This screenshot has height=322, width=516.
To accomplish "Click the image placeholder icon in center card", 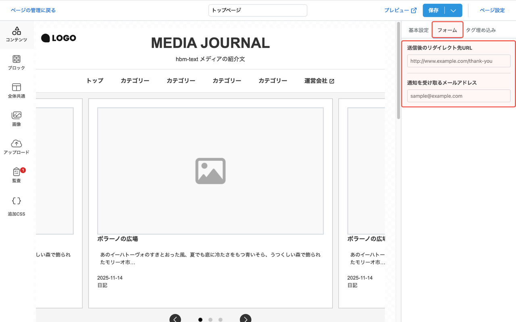I will click(x=210, y=171).
